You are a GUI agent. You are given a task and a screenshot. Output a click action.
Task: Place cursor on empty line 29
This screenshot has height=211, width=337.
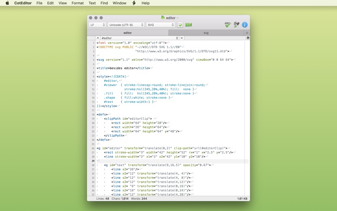click(172, 161)
